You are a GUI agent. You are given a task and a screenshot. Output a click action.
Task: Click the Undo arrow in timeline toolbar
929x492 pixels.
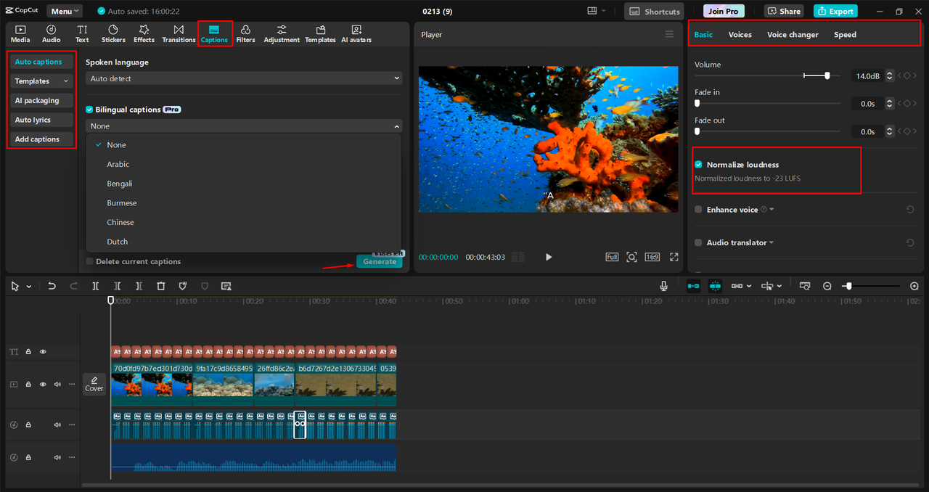click(52, 287)
